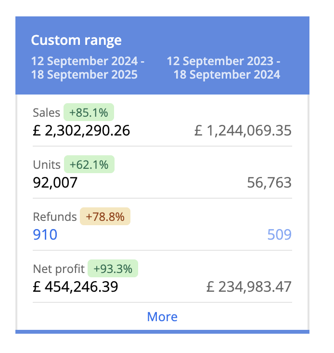The image size is (334, 353).
Task: Click the 2023-2024 comparison date range
Action: (225, 68)
